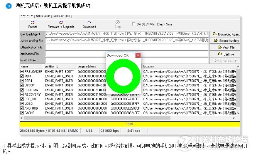Select end address 0x000000000533FFFF
This screenshot has width=257, height=160.
125,104
